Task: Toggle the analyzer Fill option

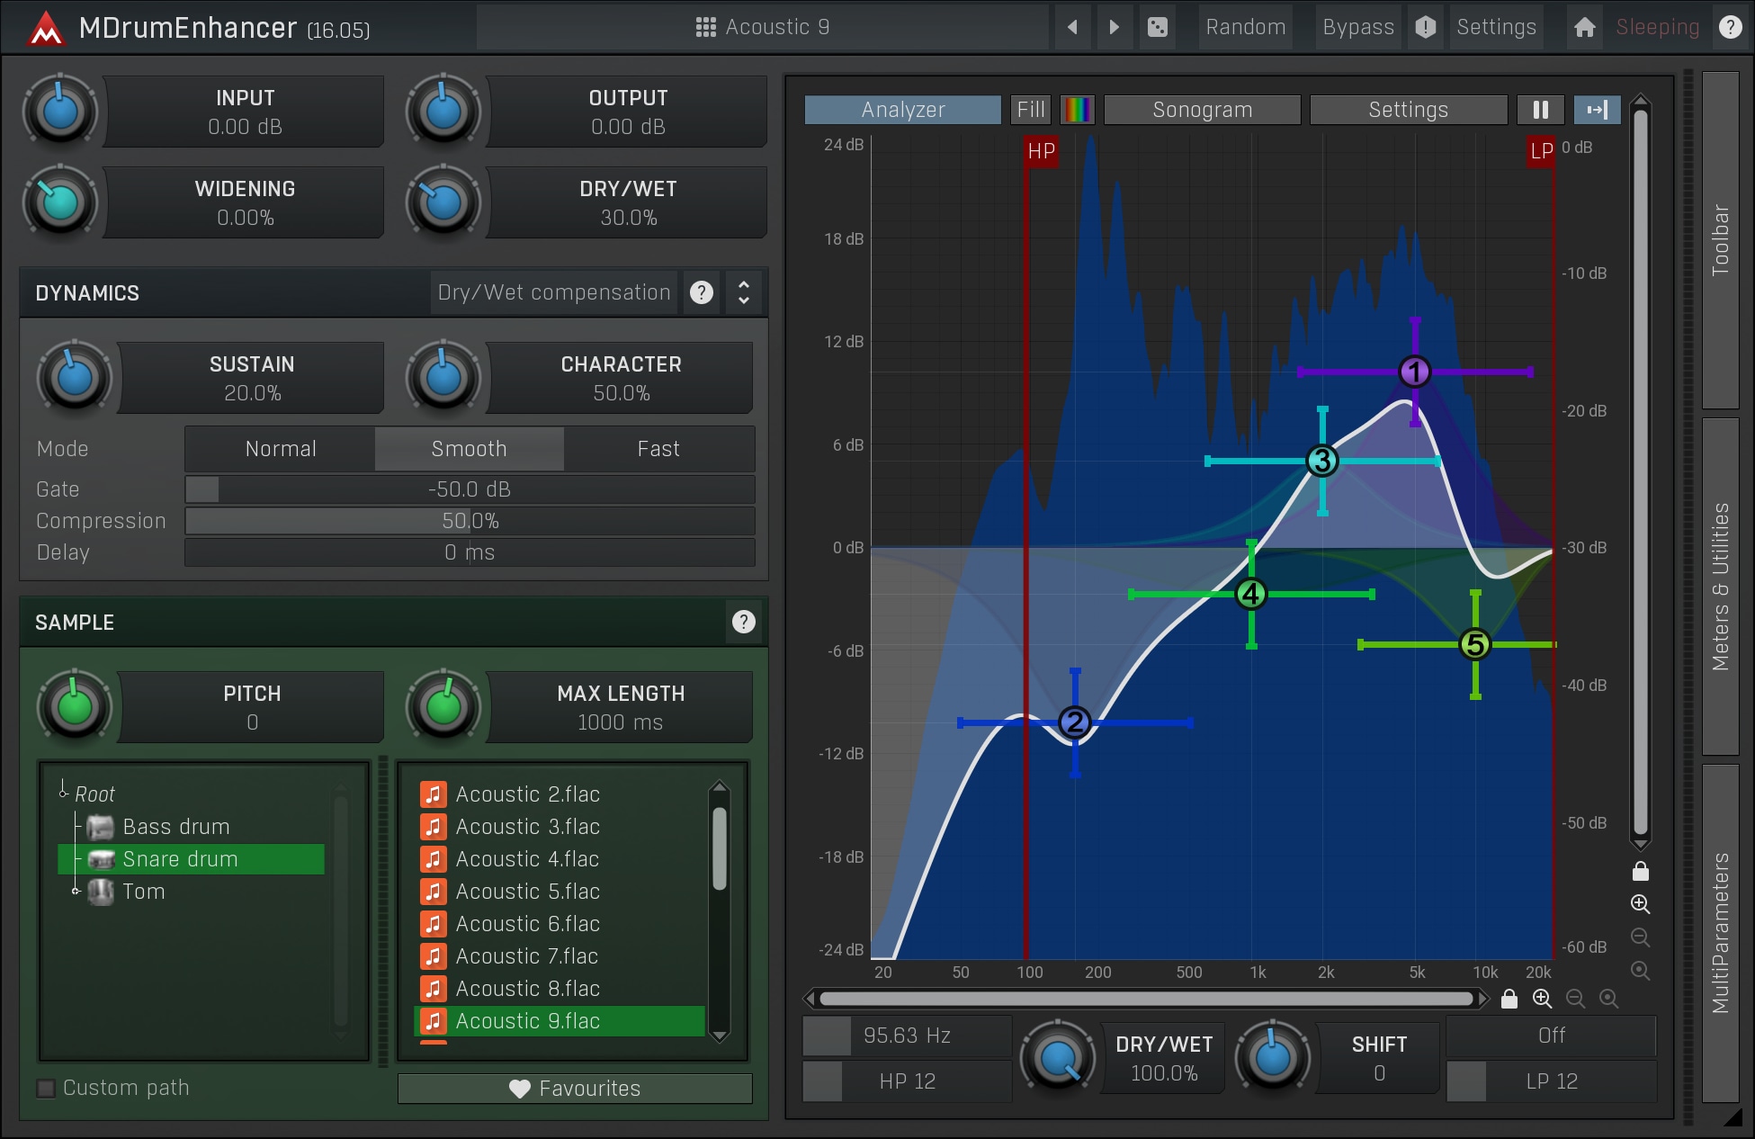Action: click(1031, 110)
